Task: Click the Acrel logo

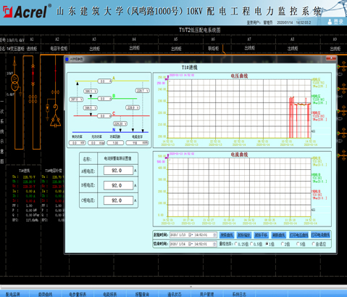Action: coord(27,11)
